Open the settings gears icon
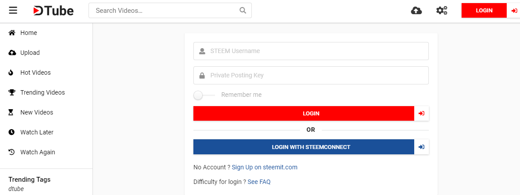 pyautogui.click(x=441, y=11)
